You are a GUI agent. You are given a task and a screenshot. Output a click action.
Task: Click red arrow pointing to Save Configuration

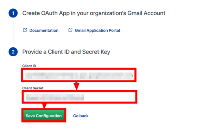click(x=44, y=106)
